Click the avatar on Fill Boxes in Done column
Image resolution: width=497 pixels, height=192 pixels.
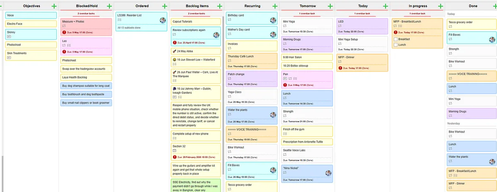492,40
